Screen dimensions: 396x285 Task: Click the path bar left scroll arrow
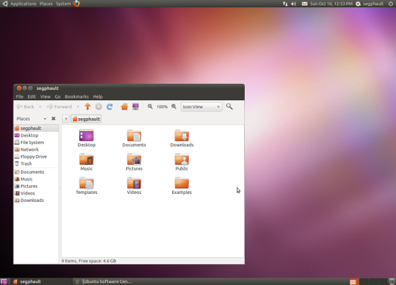tap(65, 119)
